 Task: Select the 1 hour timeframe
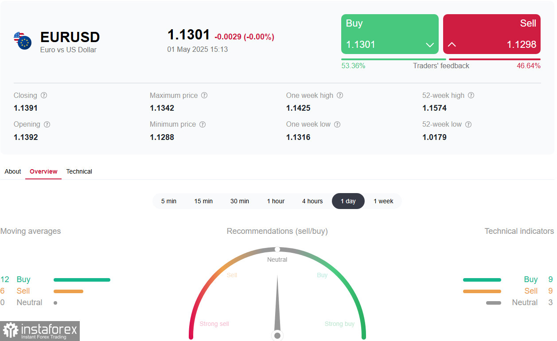(276, 201)
